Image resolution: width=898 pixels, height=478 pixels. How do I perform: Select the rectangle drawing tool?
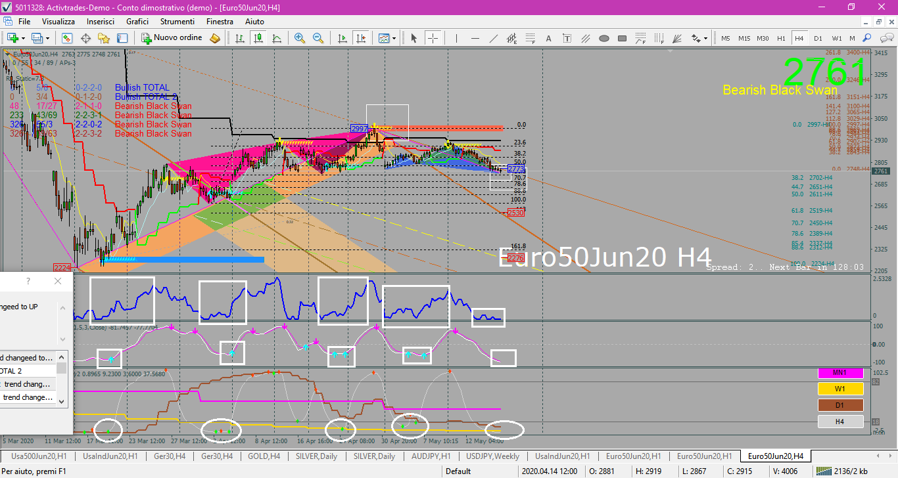click(622, 38)
